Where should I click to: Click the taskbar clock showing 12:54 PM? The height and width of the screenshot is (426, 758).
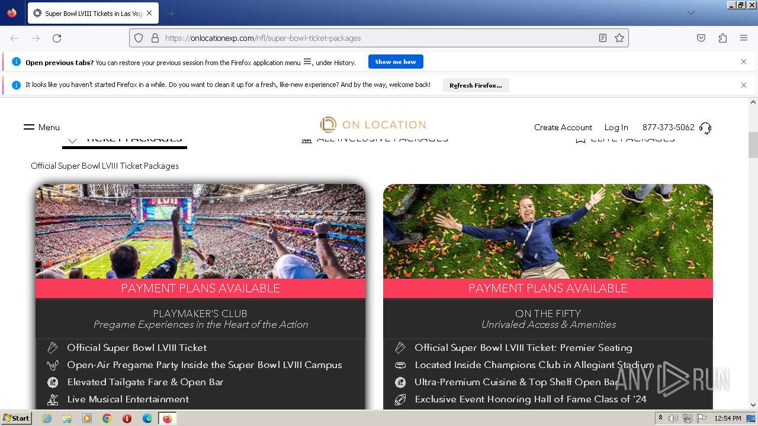[728, 418]
